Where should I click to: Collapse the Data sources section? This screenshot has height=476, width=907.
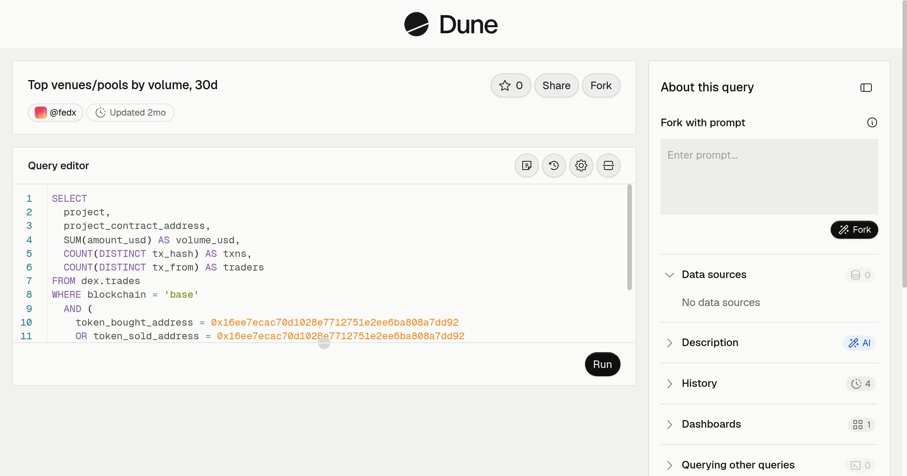coord(669,275)
